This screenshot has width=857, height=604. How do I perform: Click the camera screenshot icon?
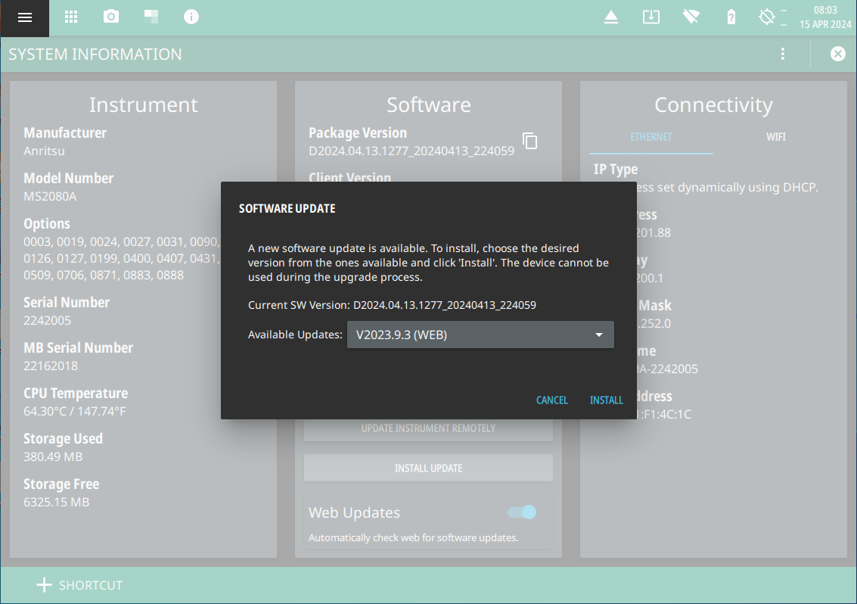coord(111,17)
